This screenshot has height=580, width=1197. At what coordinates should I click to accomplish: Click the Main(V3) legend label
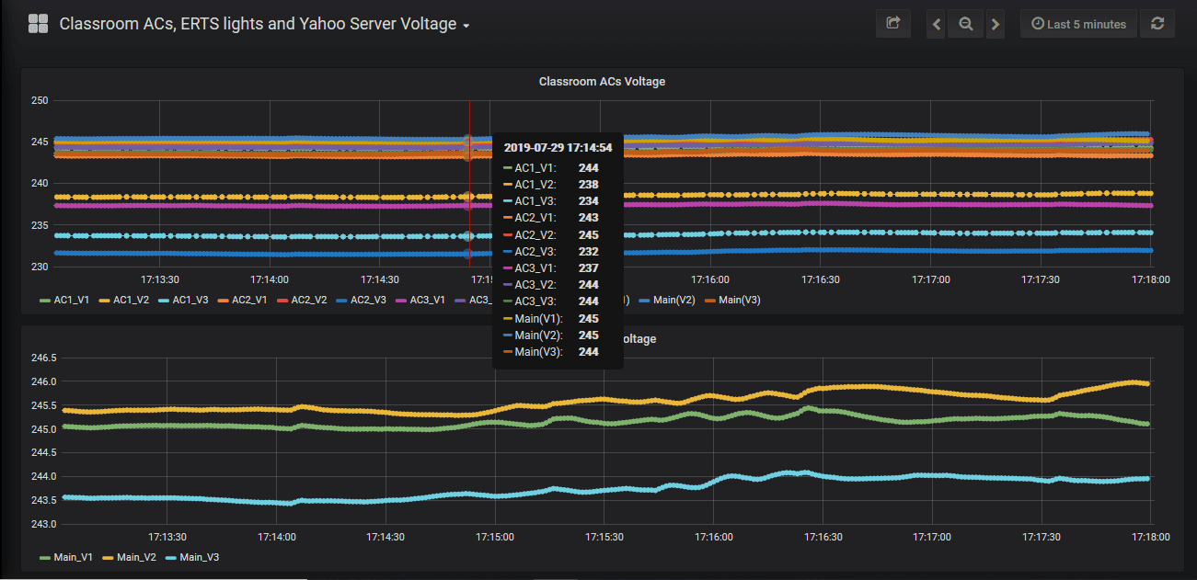point(739,300)
